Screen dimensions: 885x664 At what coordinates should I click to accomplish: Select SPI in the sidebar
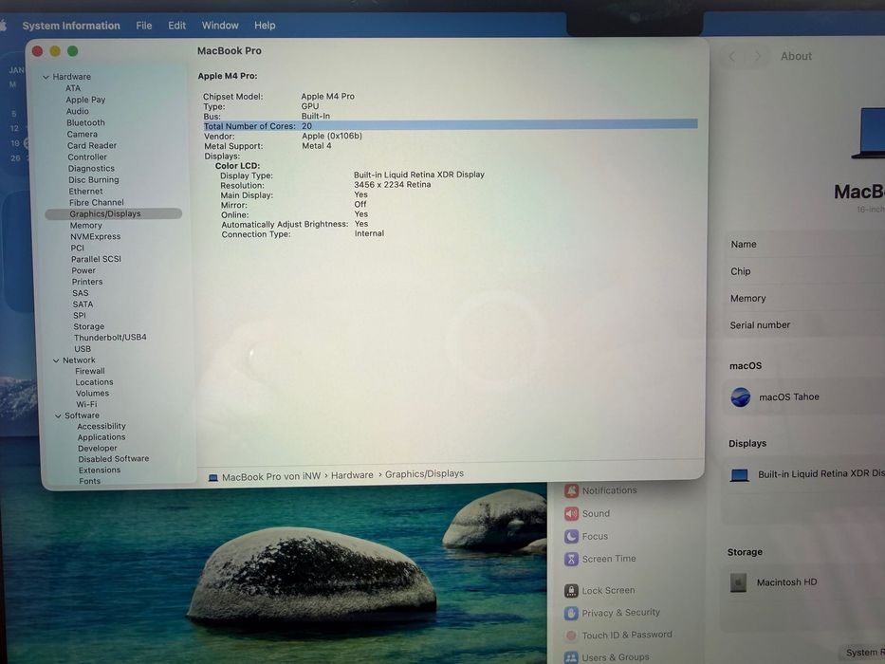80,315
